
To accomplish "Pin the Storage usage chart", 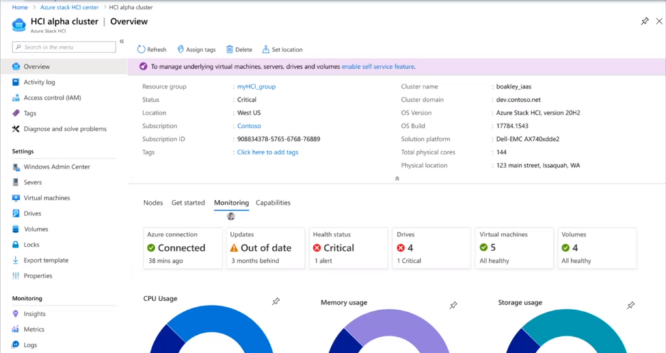I will click(631, 305).
